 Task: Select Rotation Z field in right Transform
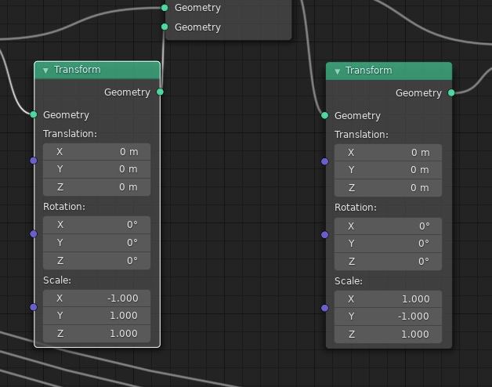[388, 262]
